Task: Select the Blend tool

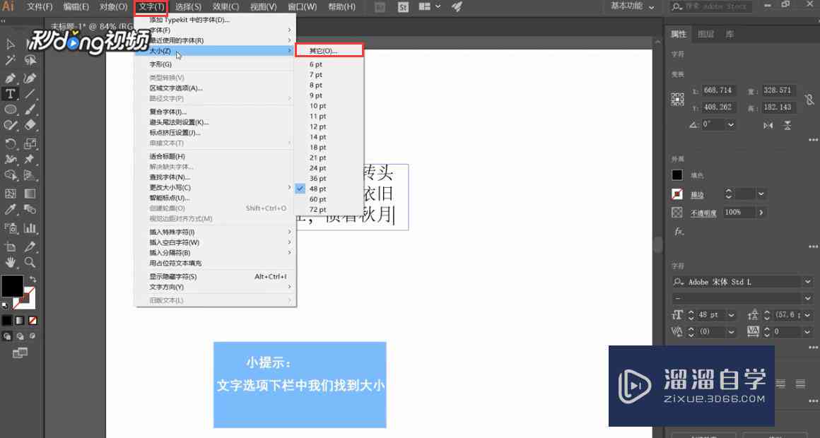Action: pyautogui.click(x=30, y=210)
